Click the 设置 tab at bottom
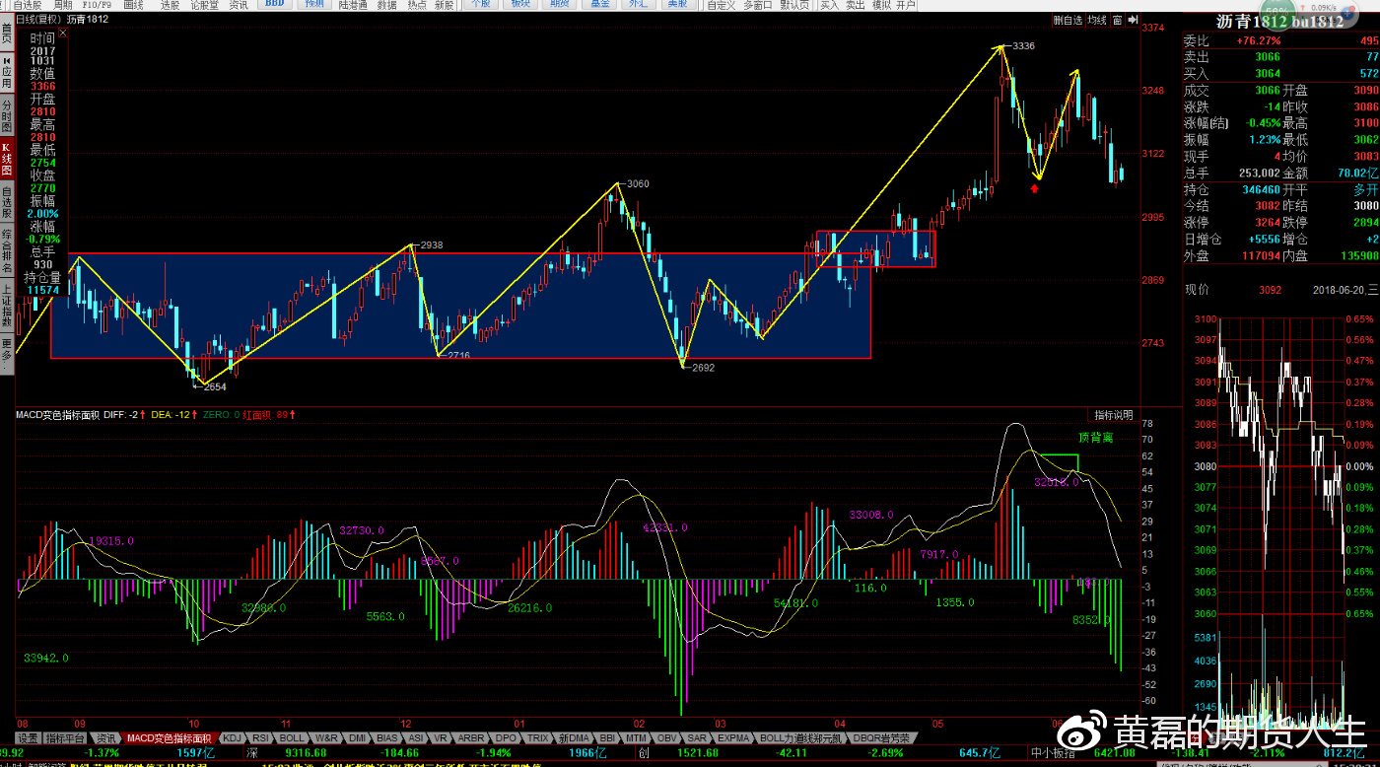 [x=28, y=737]
